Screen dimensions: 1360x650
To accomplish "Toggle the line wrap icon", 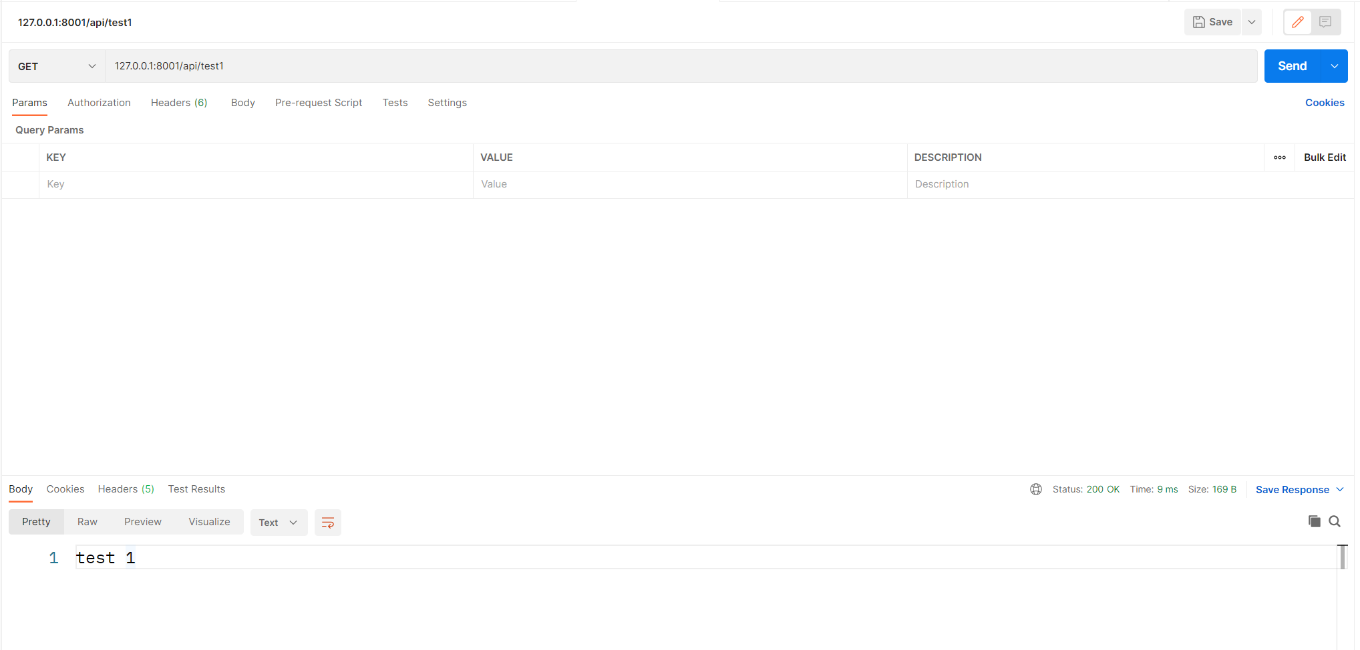I will point(328,523).
